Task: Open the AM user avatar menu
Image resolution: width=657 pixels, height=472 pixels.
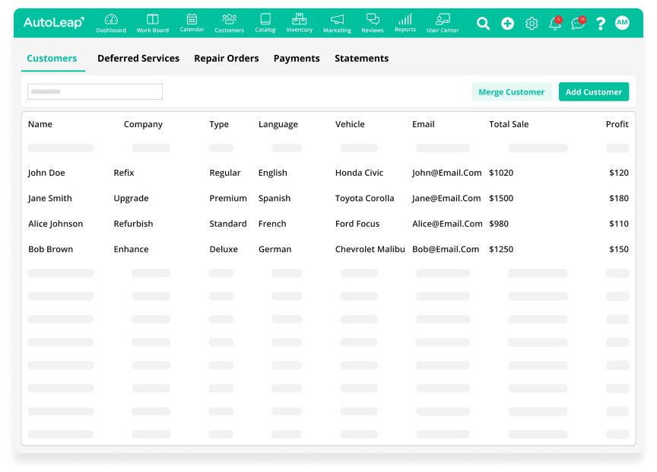Action: point(622,24)
